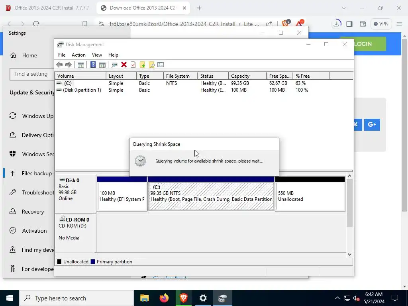Show hidden icons in system tray
This screenshot has width=408, height=306.
coord(337,298)
